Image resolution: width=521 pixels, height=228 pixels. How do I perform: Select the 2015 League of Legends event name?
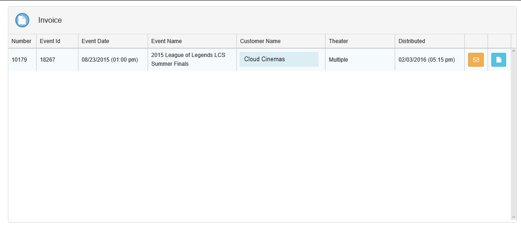[188, 59]
